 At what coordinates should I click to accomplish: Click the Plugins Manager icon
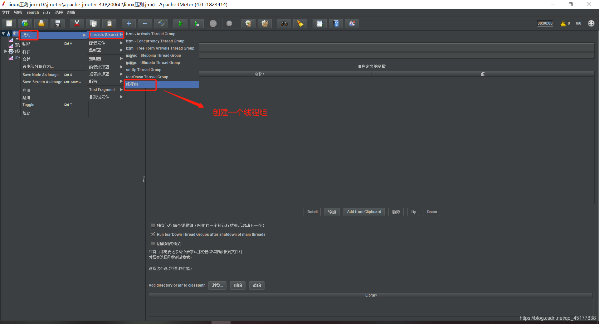[352, 23]
